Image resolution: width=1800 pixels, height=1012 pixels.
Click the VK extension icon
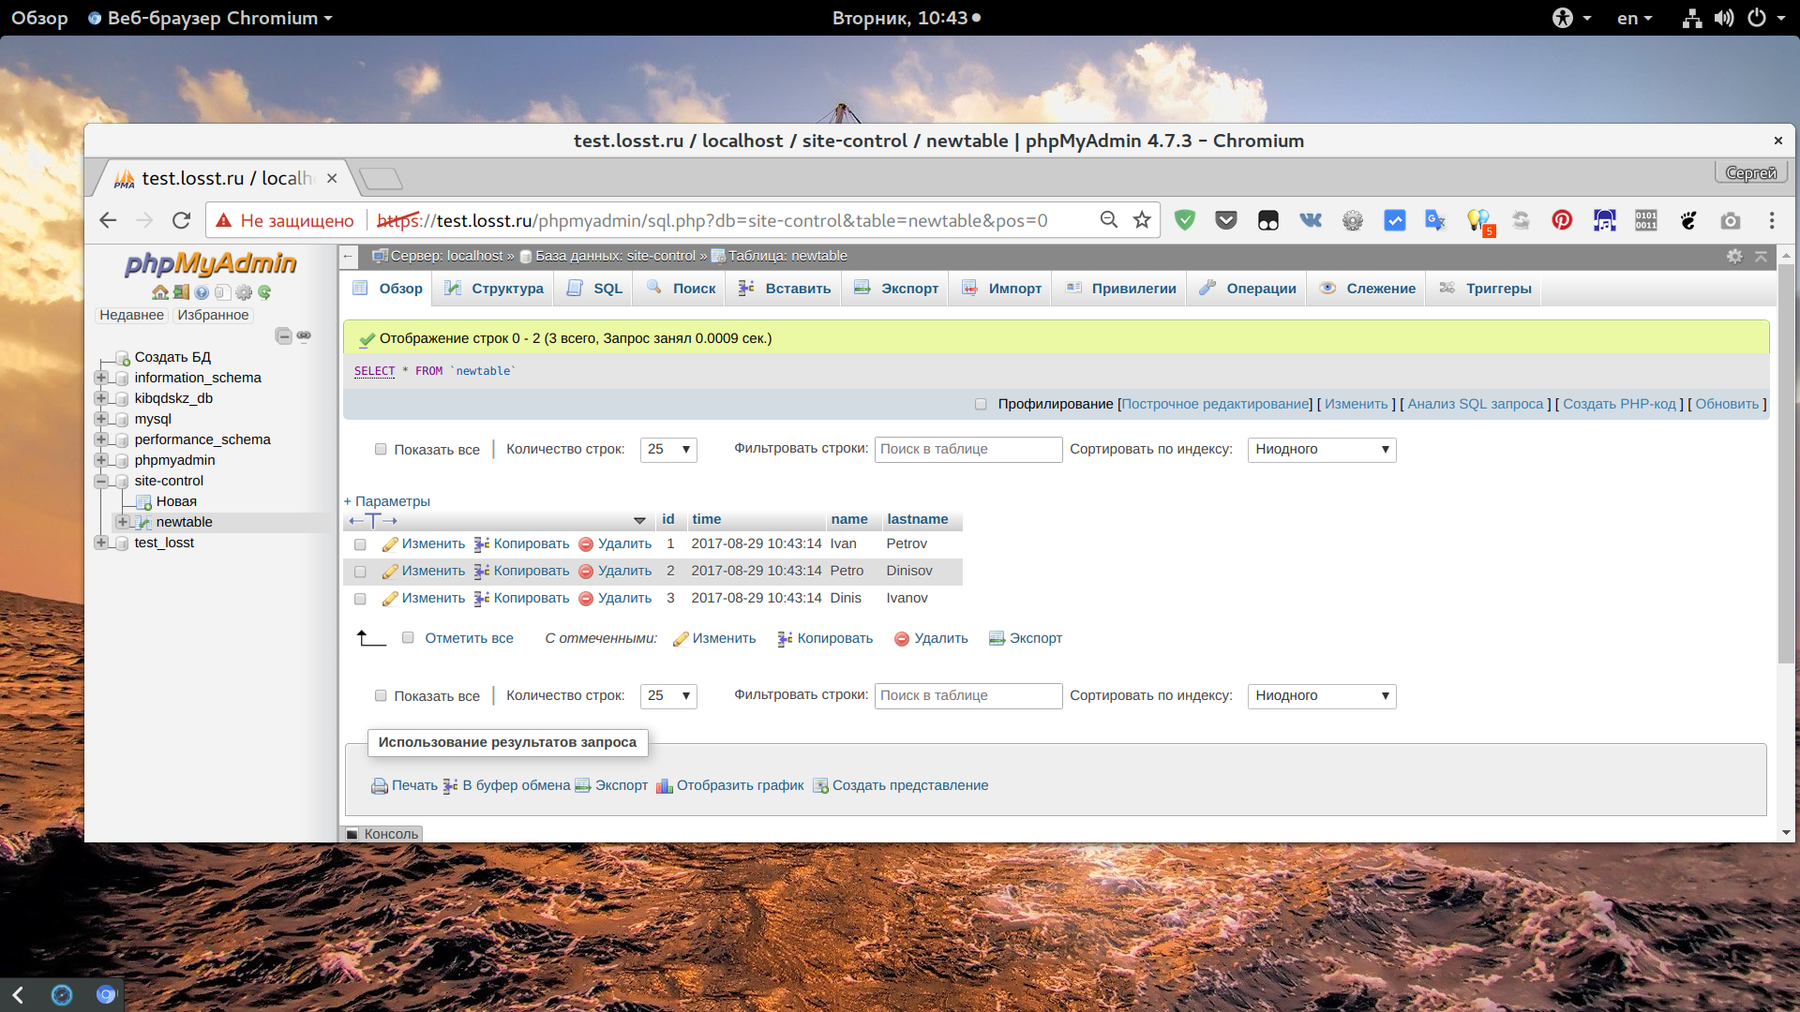[x=1311, y=220]
